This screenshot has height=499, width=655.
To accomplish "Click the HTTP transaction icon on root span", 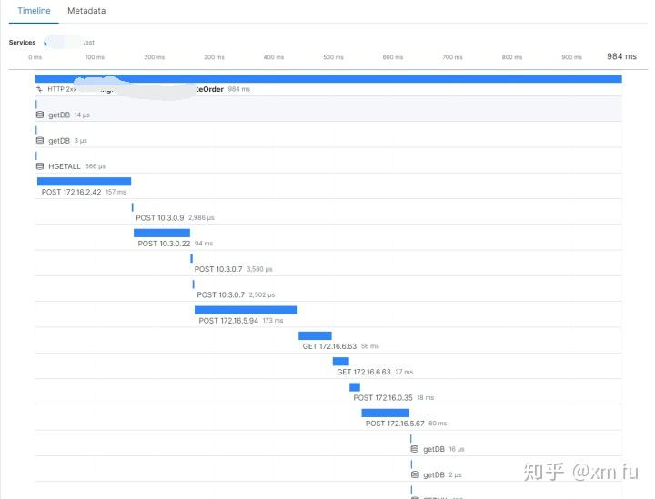I will pyautogui.click(x=39, y=89).
